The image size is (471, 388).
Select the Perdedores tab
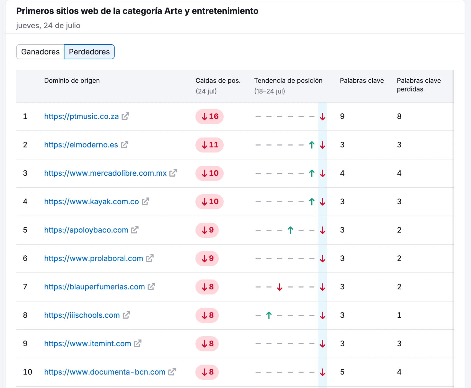coord(89,52)
